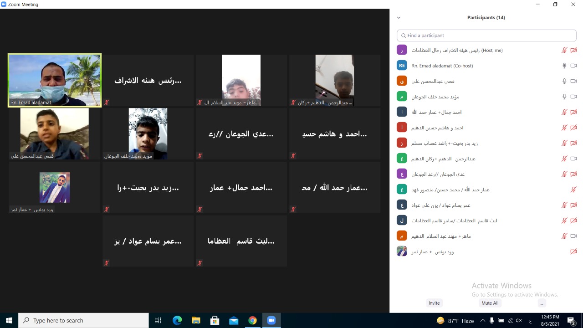Toggle camera for ليث قاسم العظامات row
The height and width of the screenshot is (328, 583).
click(x=573, y=220)
